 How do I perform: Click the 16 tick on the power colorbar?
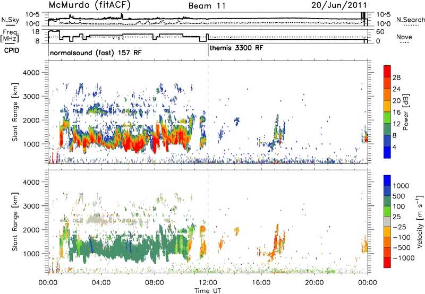click(396, 113)
